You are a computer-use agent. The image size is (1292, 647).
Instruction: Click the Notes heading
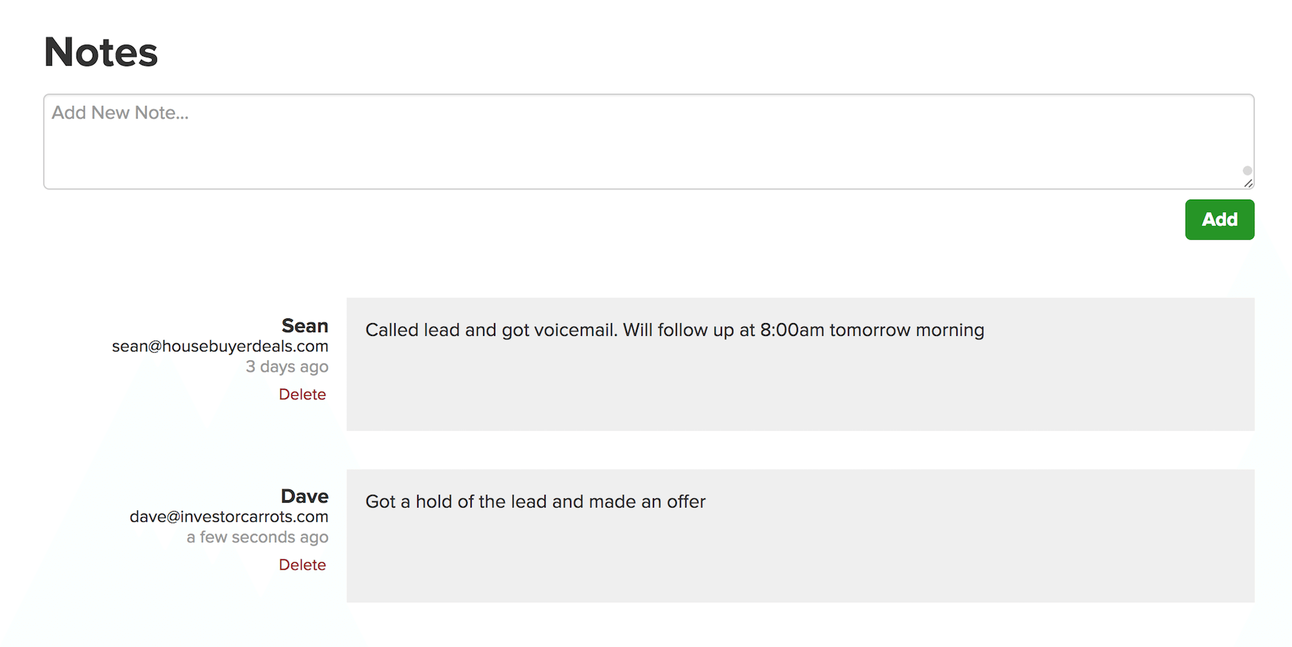(101, 53)
